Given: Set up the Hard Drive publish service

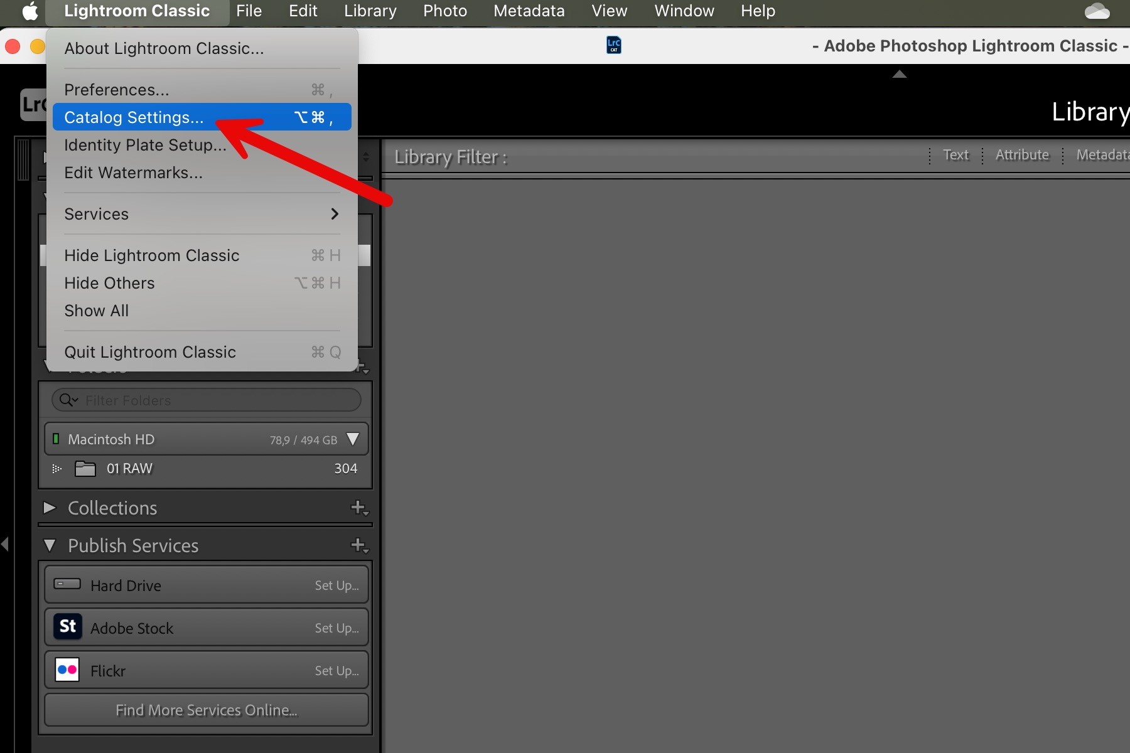Looking at the screenshot, I should click(x=336, y=585).
